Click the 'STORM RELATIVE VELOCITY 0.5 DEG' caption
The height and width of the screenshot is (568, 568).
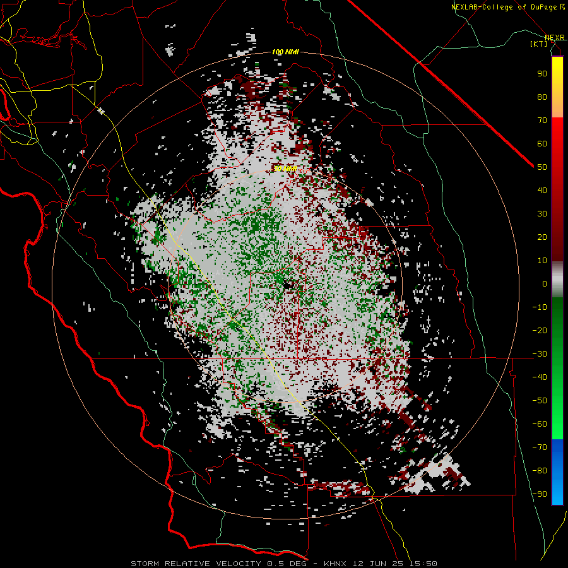tap(218, 564)
